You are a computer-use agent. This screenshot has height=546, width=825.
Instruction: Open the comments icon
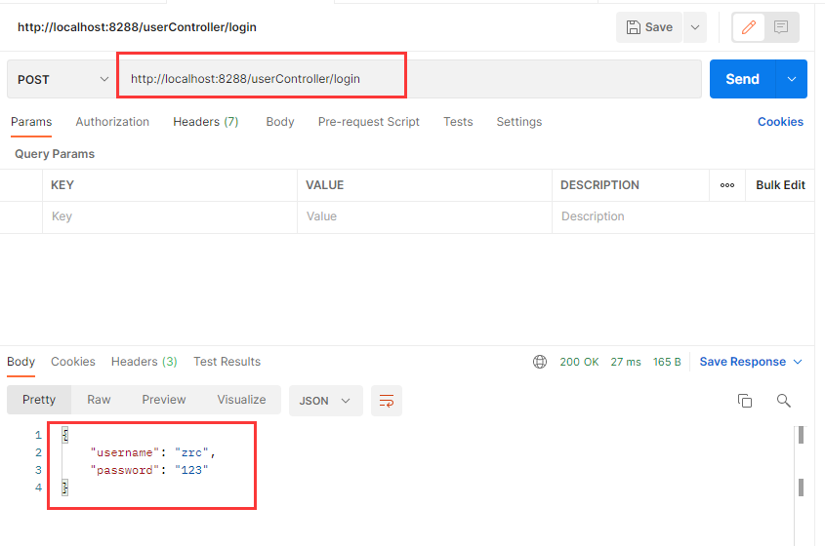(781, 26)
